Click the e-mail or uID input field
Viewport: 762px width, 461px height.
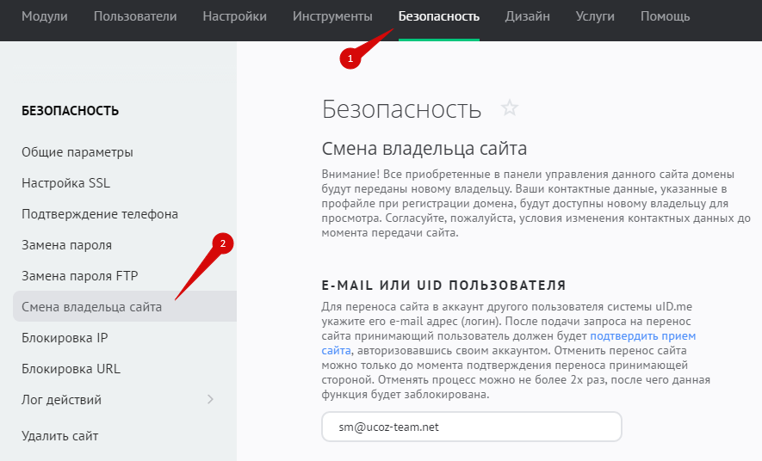pos(471,427)
